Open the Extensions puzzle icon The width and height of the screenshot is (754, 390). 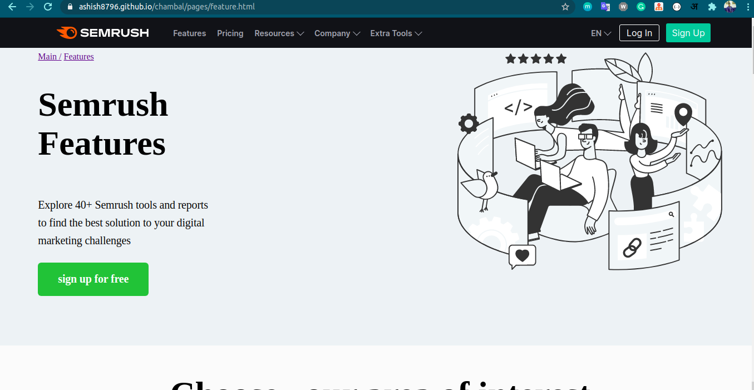tap(712, 7)
